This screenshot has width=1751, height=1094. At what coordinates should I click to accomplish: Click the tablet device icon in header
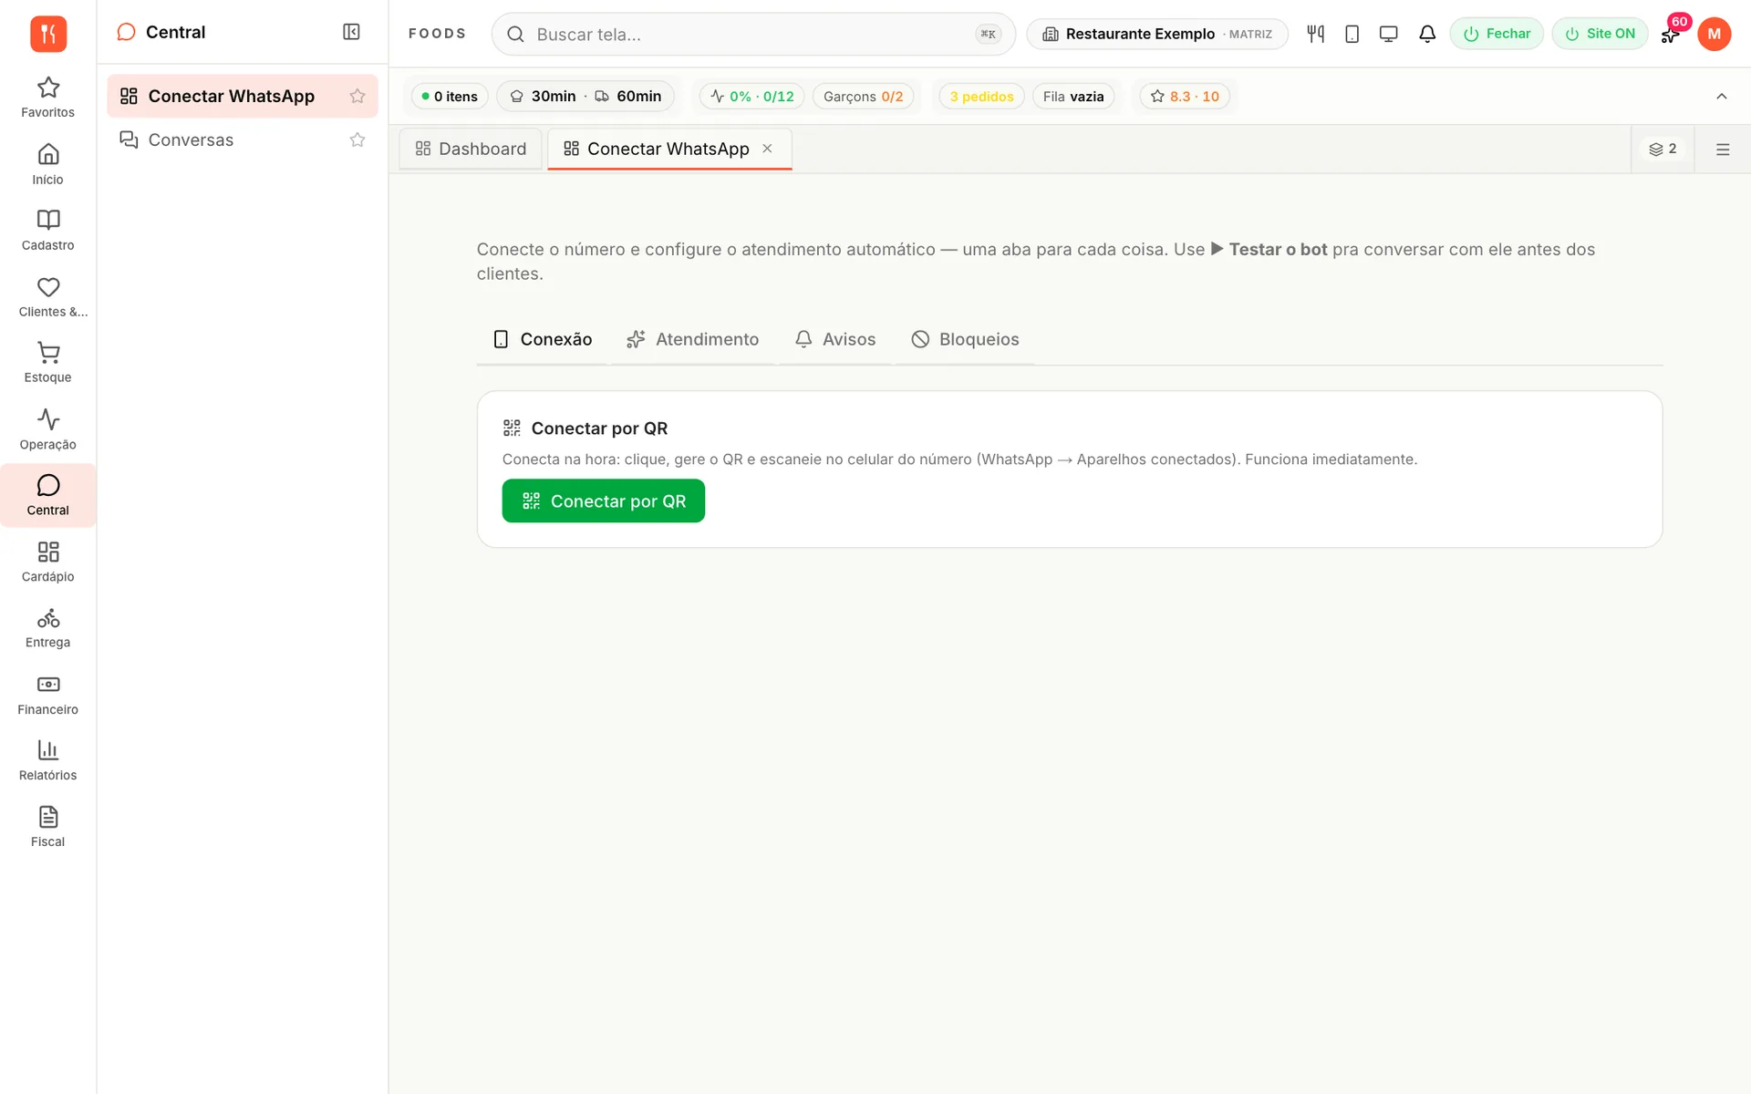coord(1352,34)
